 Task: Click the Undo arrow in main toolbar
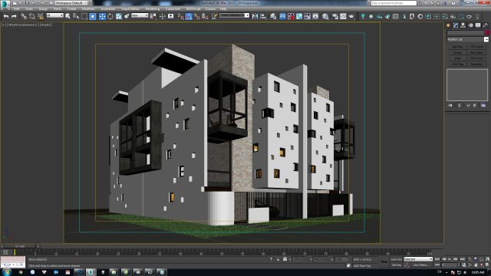pos(6,16)
